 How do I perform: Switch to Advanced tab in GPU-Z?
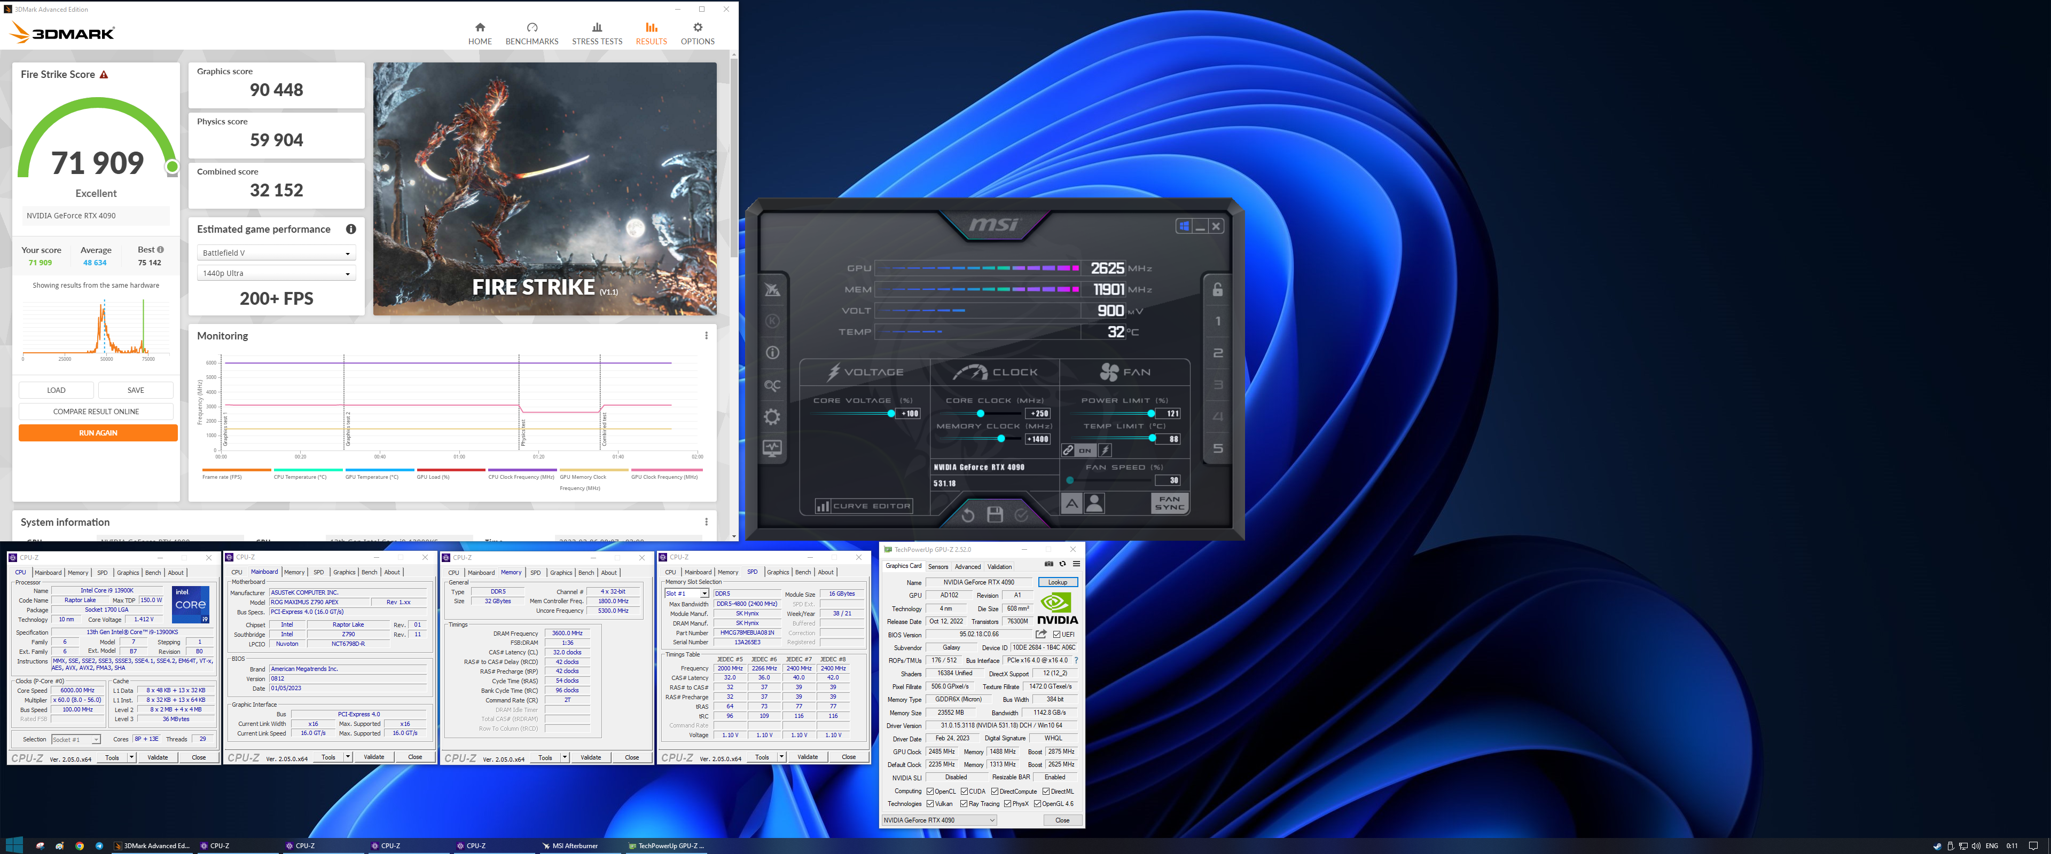tap(967, 567)
